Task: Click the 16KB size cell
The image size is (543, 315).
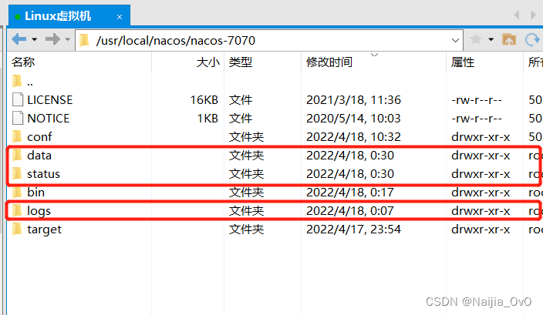Action: [204, 100]
